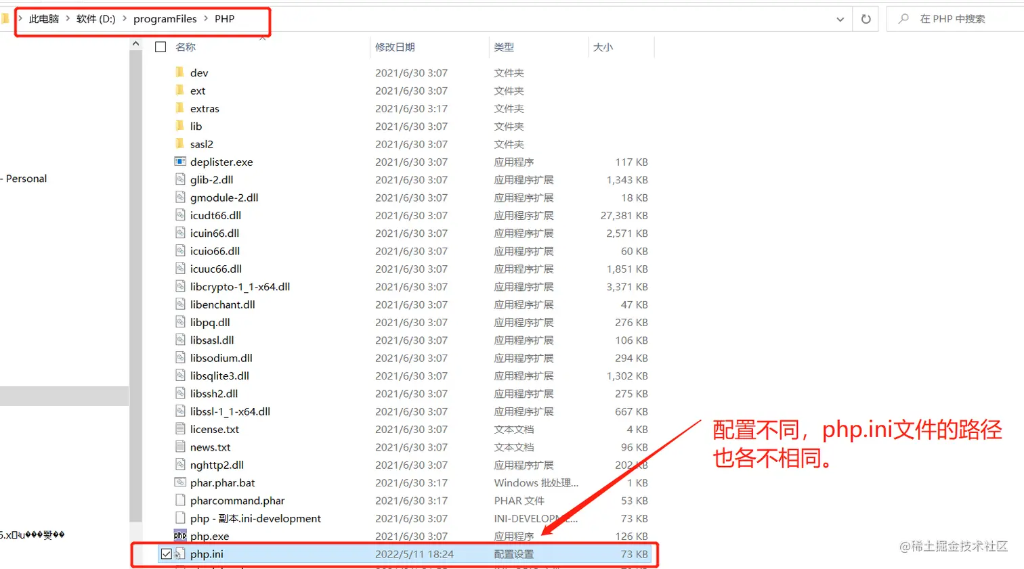
Task: Toggle the select-all checkbox in header
Action: (161, 47)
